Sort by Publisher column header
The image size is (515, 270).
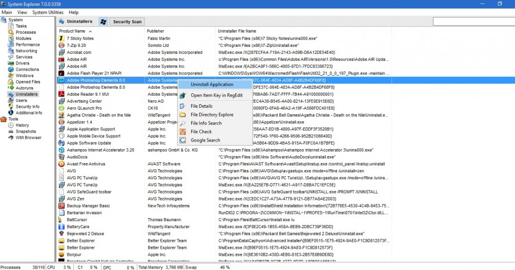click(180, 31)
